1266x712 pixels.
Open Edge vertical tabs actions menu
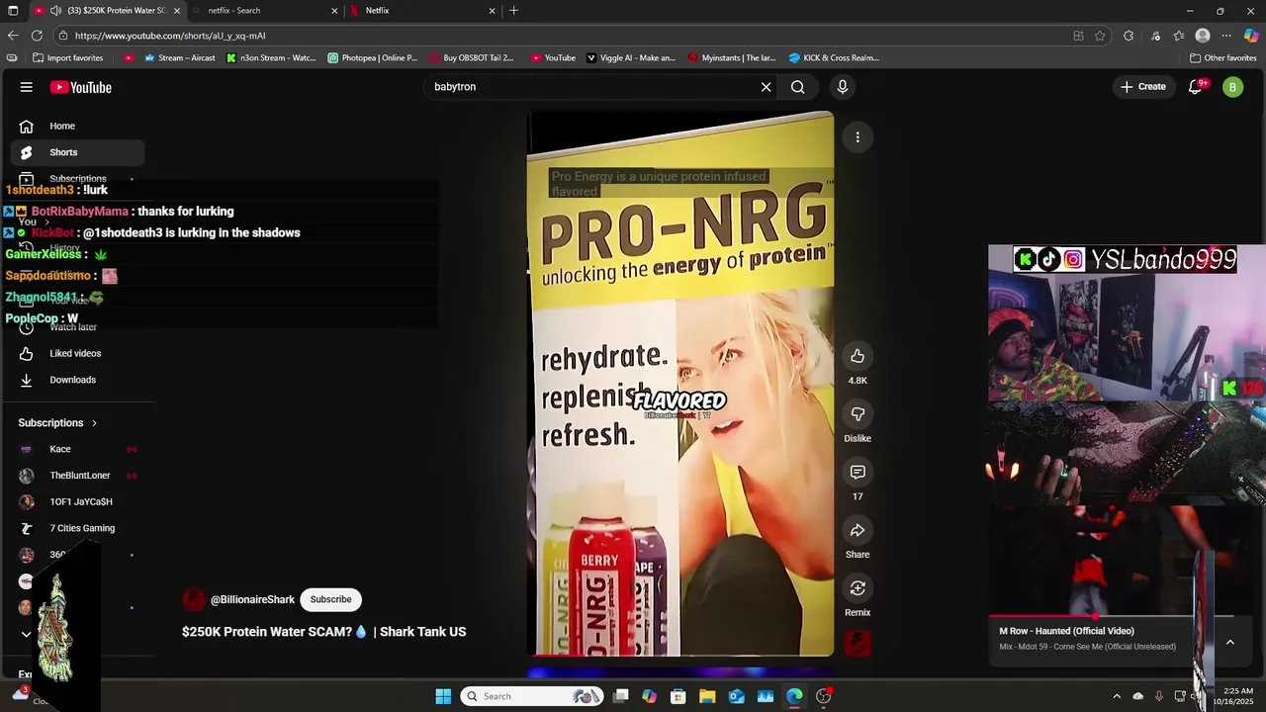coord(12,11)
